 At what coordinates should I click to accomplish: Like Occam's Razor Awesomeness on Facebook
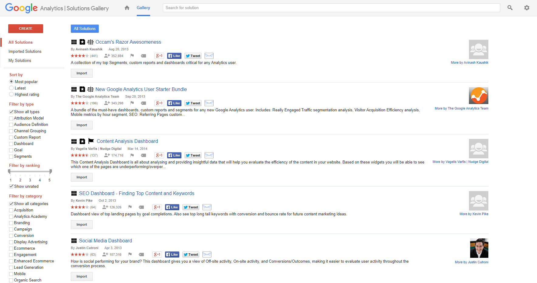tap(174, 56)
